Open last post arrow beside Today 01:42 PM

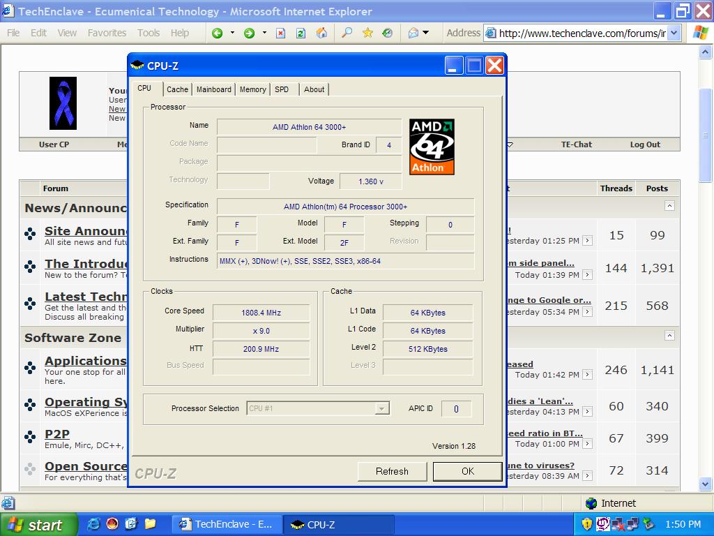[588, 375]
